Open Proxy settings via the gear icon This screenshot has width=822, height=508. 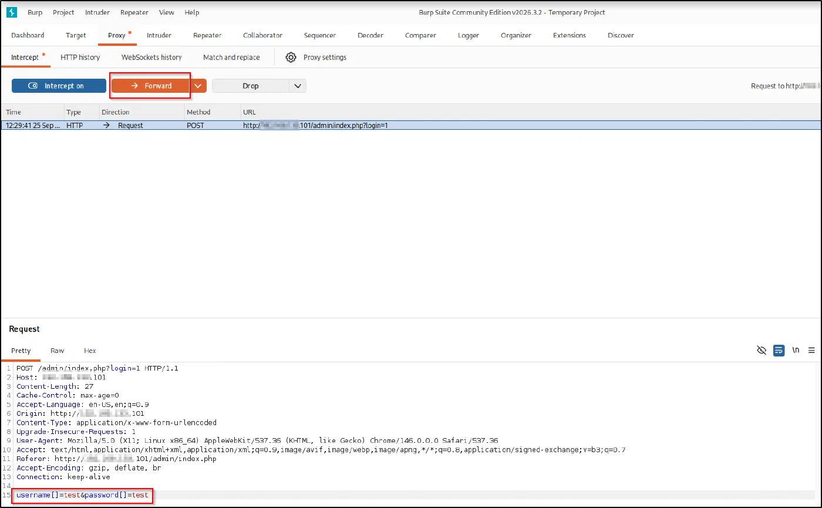(291, 57)
